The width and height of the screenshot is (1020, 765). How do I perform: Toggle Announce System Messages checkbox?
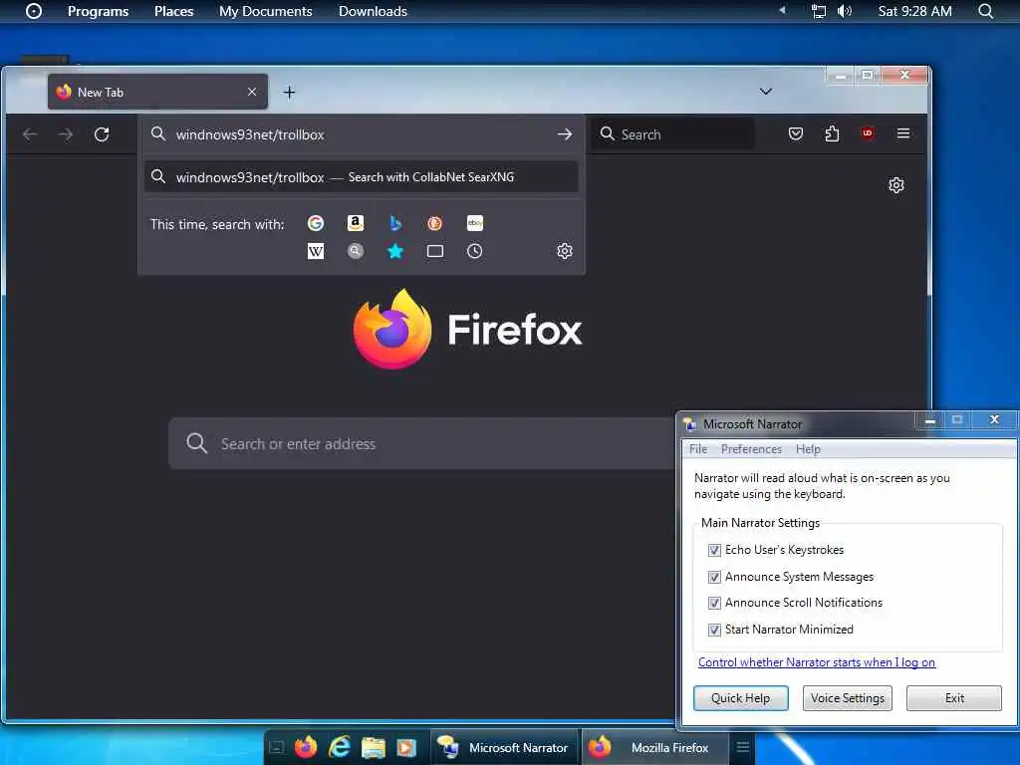click(x=714, y=577)
